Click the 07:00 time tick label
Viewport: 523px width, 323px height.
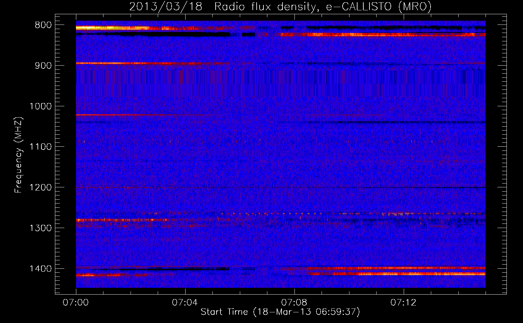coord(76,303)
